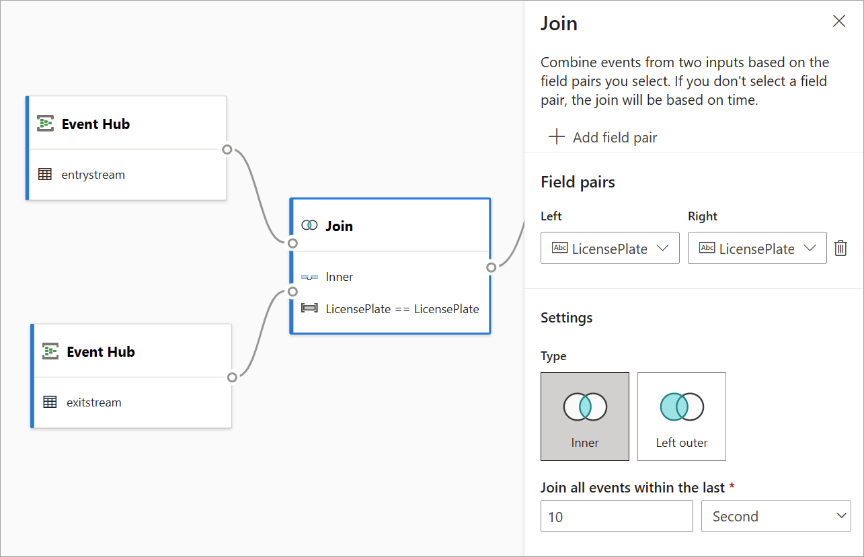The height and width of the screenshot is (557, 864).
Task: Click the Event Hub icon on the exitstream node
Action: [49, 351]
